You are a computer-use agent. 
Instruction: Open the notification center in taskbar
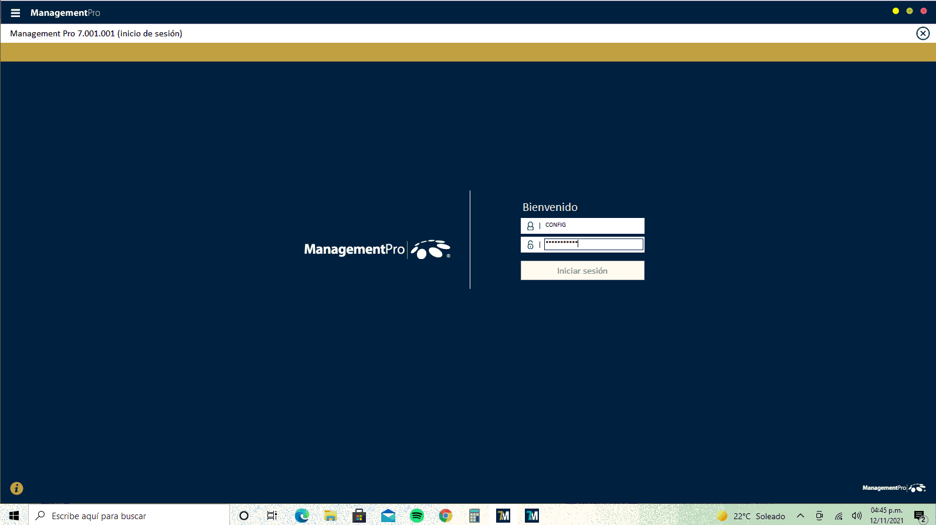(919, 516)
